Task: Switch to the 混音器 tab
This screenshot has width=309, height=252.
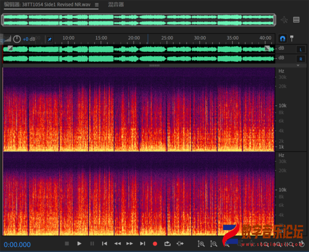Action: [116, 5]
